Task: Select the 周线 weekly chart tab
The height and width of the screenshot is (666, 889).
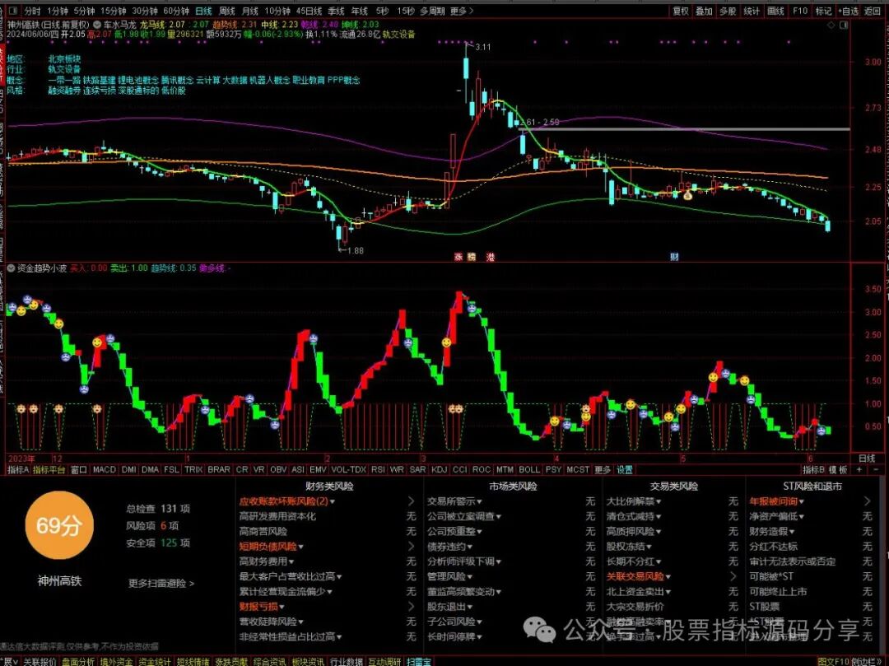Action: tap(227, 11)
